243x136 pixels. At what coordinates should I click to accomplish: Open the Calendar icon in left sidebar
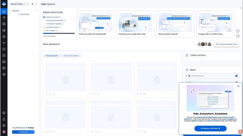[x=4, y=24]
